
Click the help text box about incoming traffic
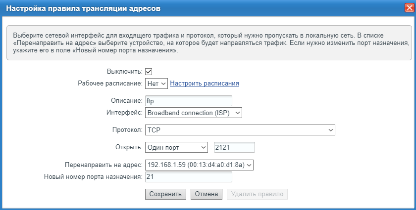tap(208, 43)
